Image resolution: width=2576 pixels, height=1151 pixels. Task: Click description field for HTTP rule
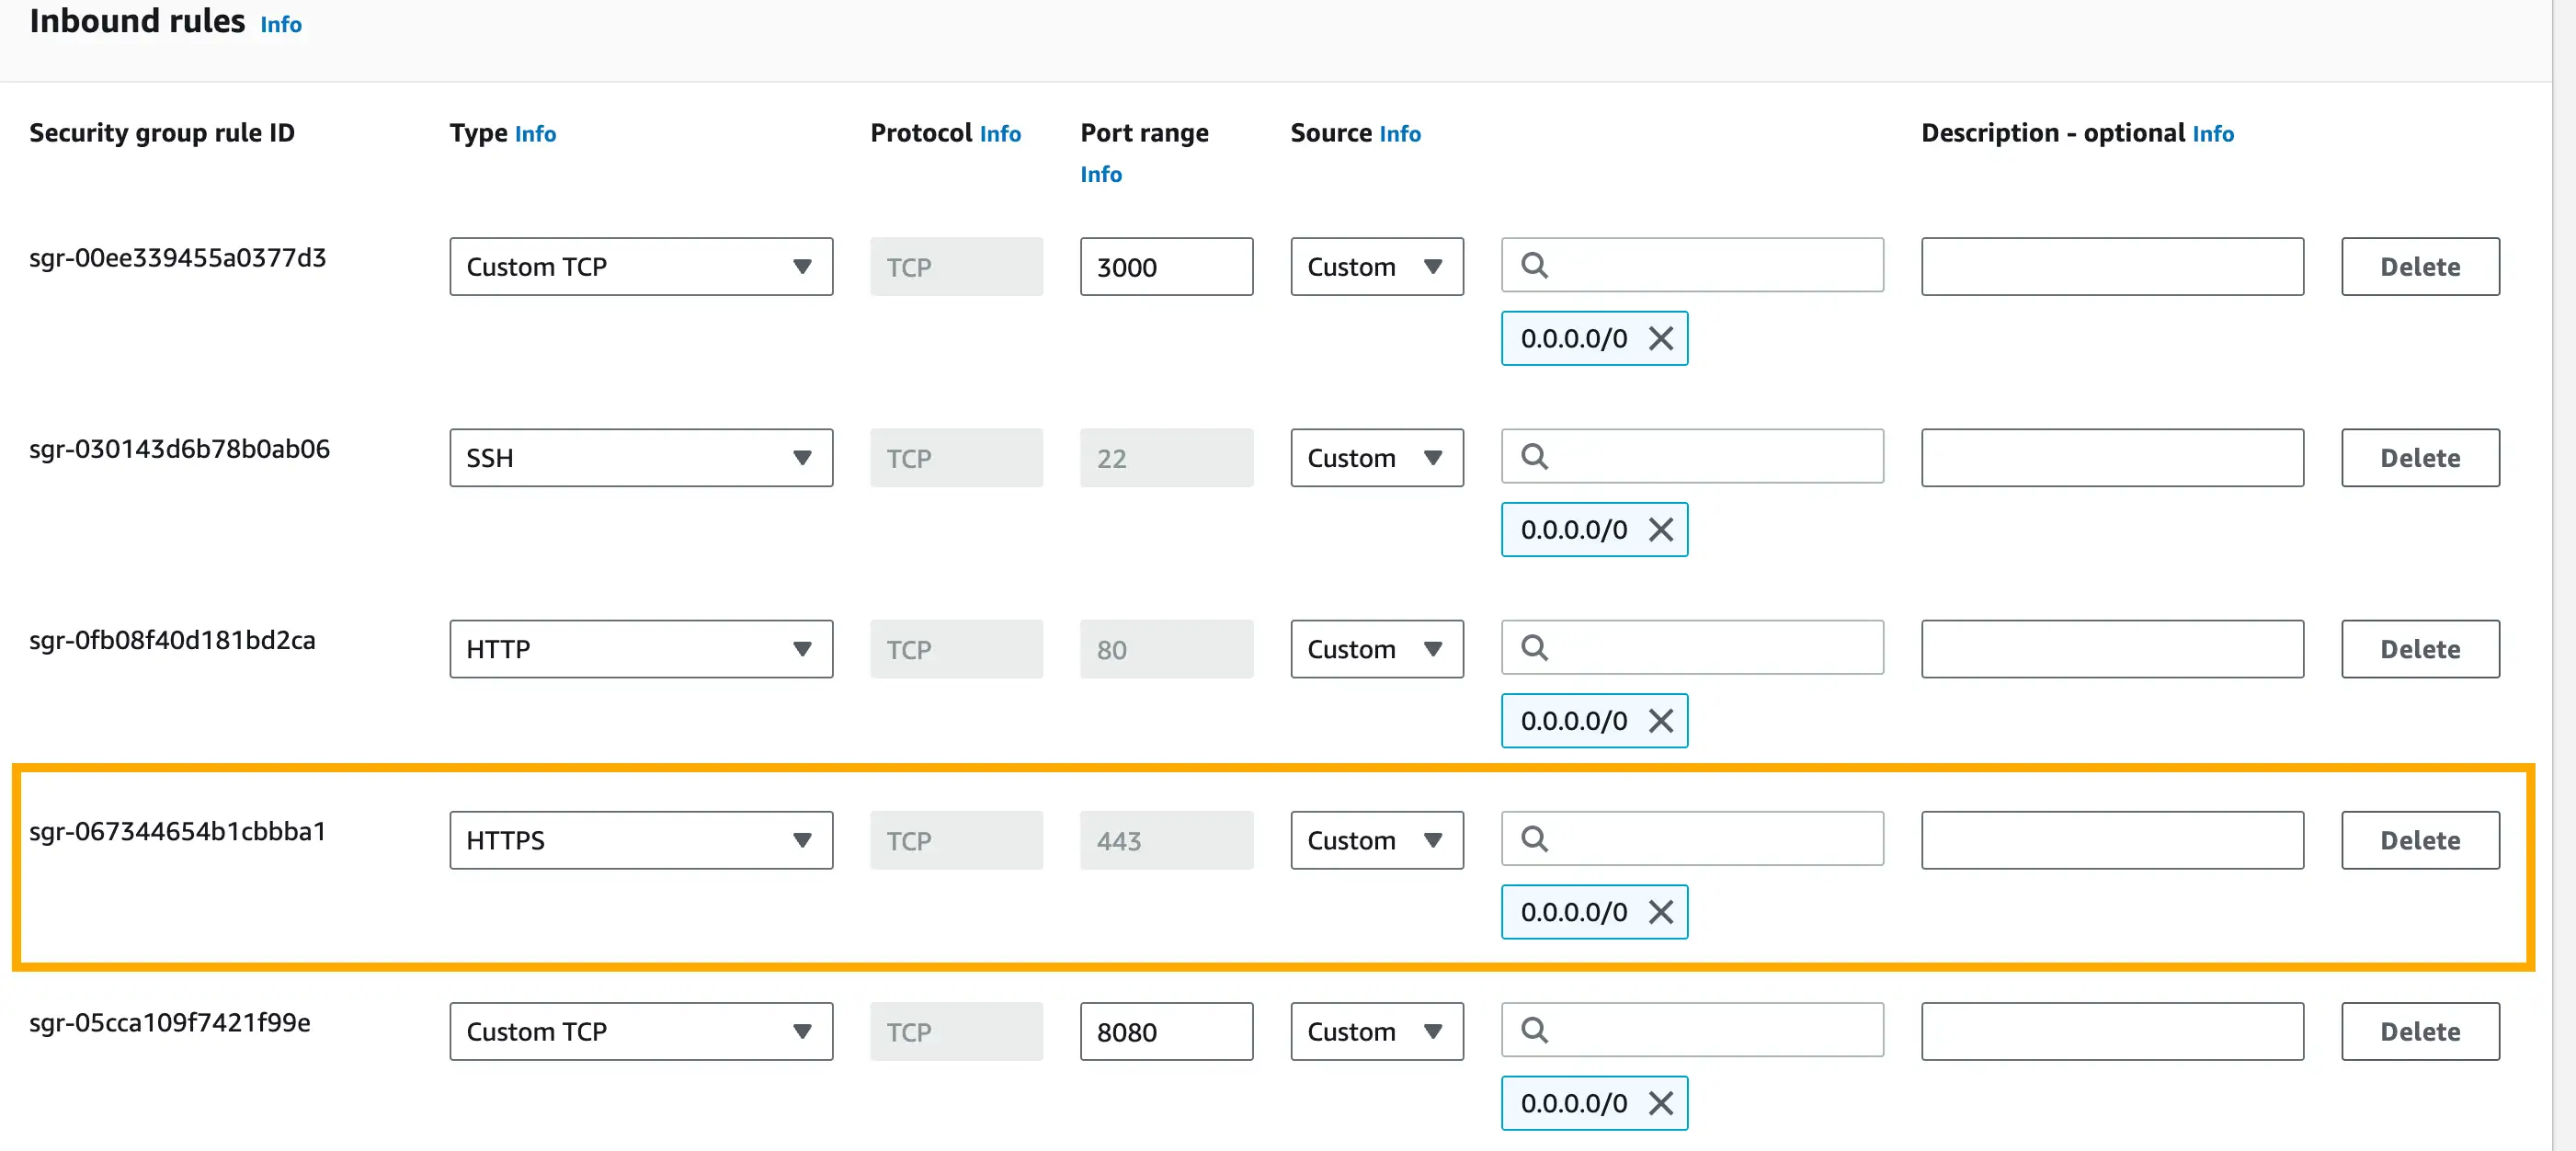(x=2111, y=649)
